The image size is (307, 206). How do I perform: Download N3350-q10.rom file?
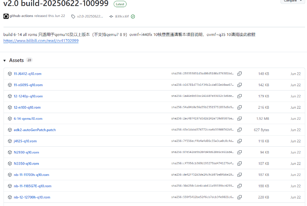(x=26, y=164)
